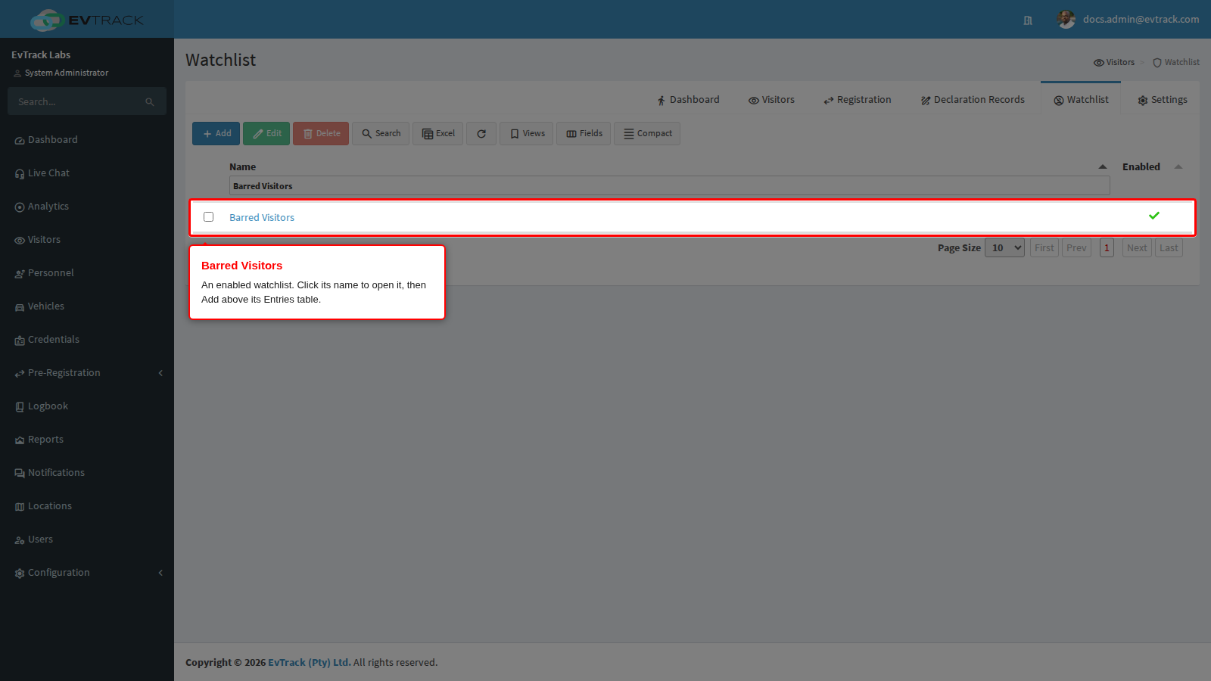Click the user avatar picture
1211x681 pixels.
[1066, 20]
